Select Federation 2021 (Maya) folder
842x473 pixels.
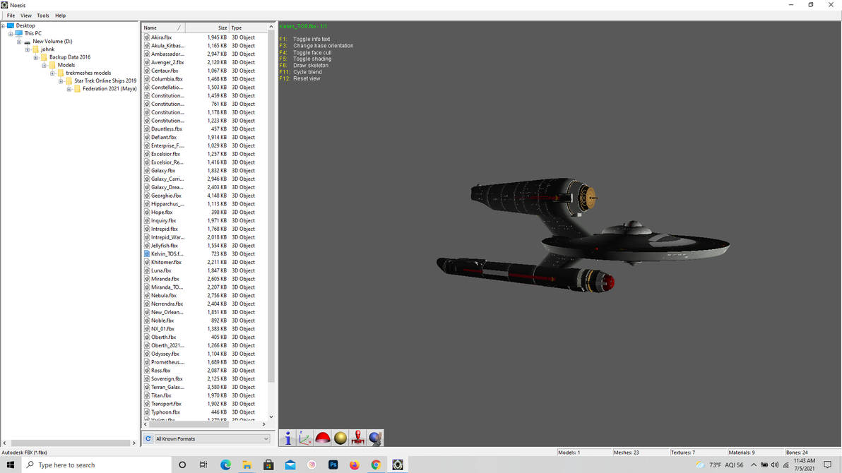click(x=109, y=88)
